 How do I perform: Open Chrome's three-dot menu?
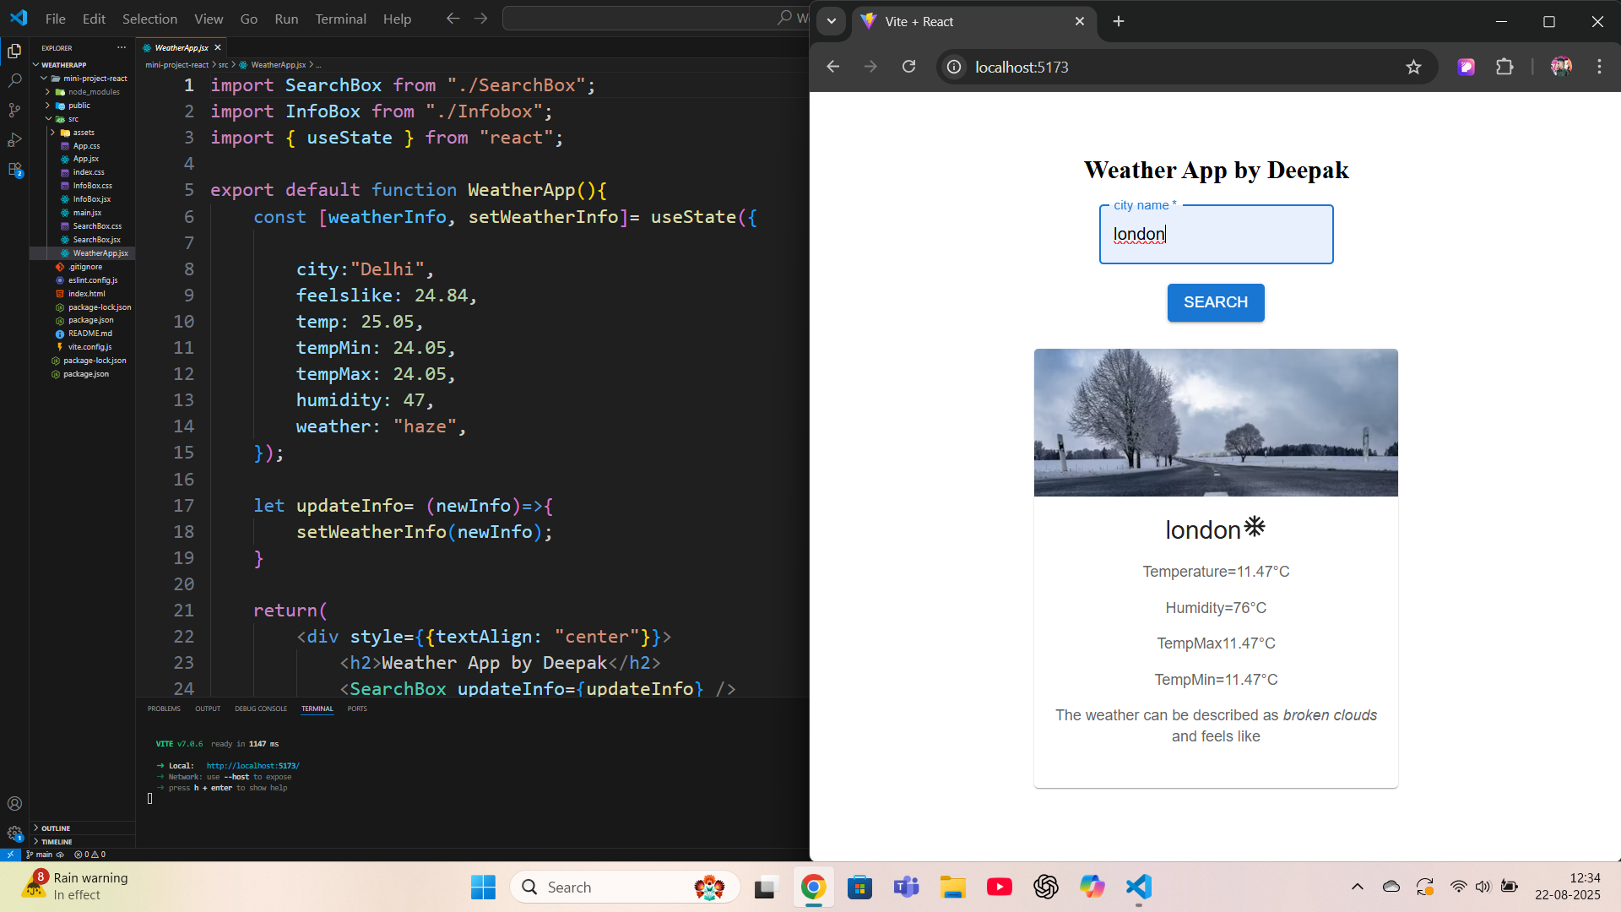coord(1599,67)
